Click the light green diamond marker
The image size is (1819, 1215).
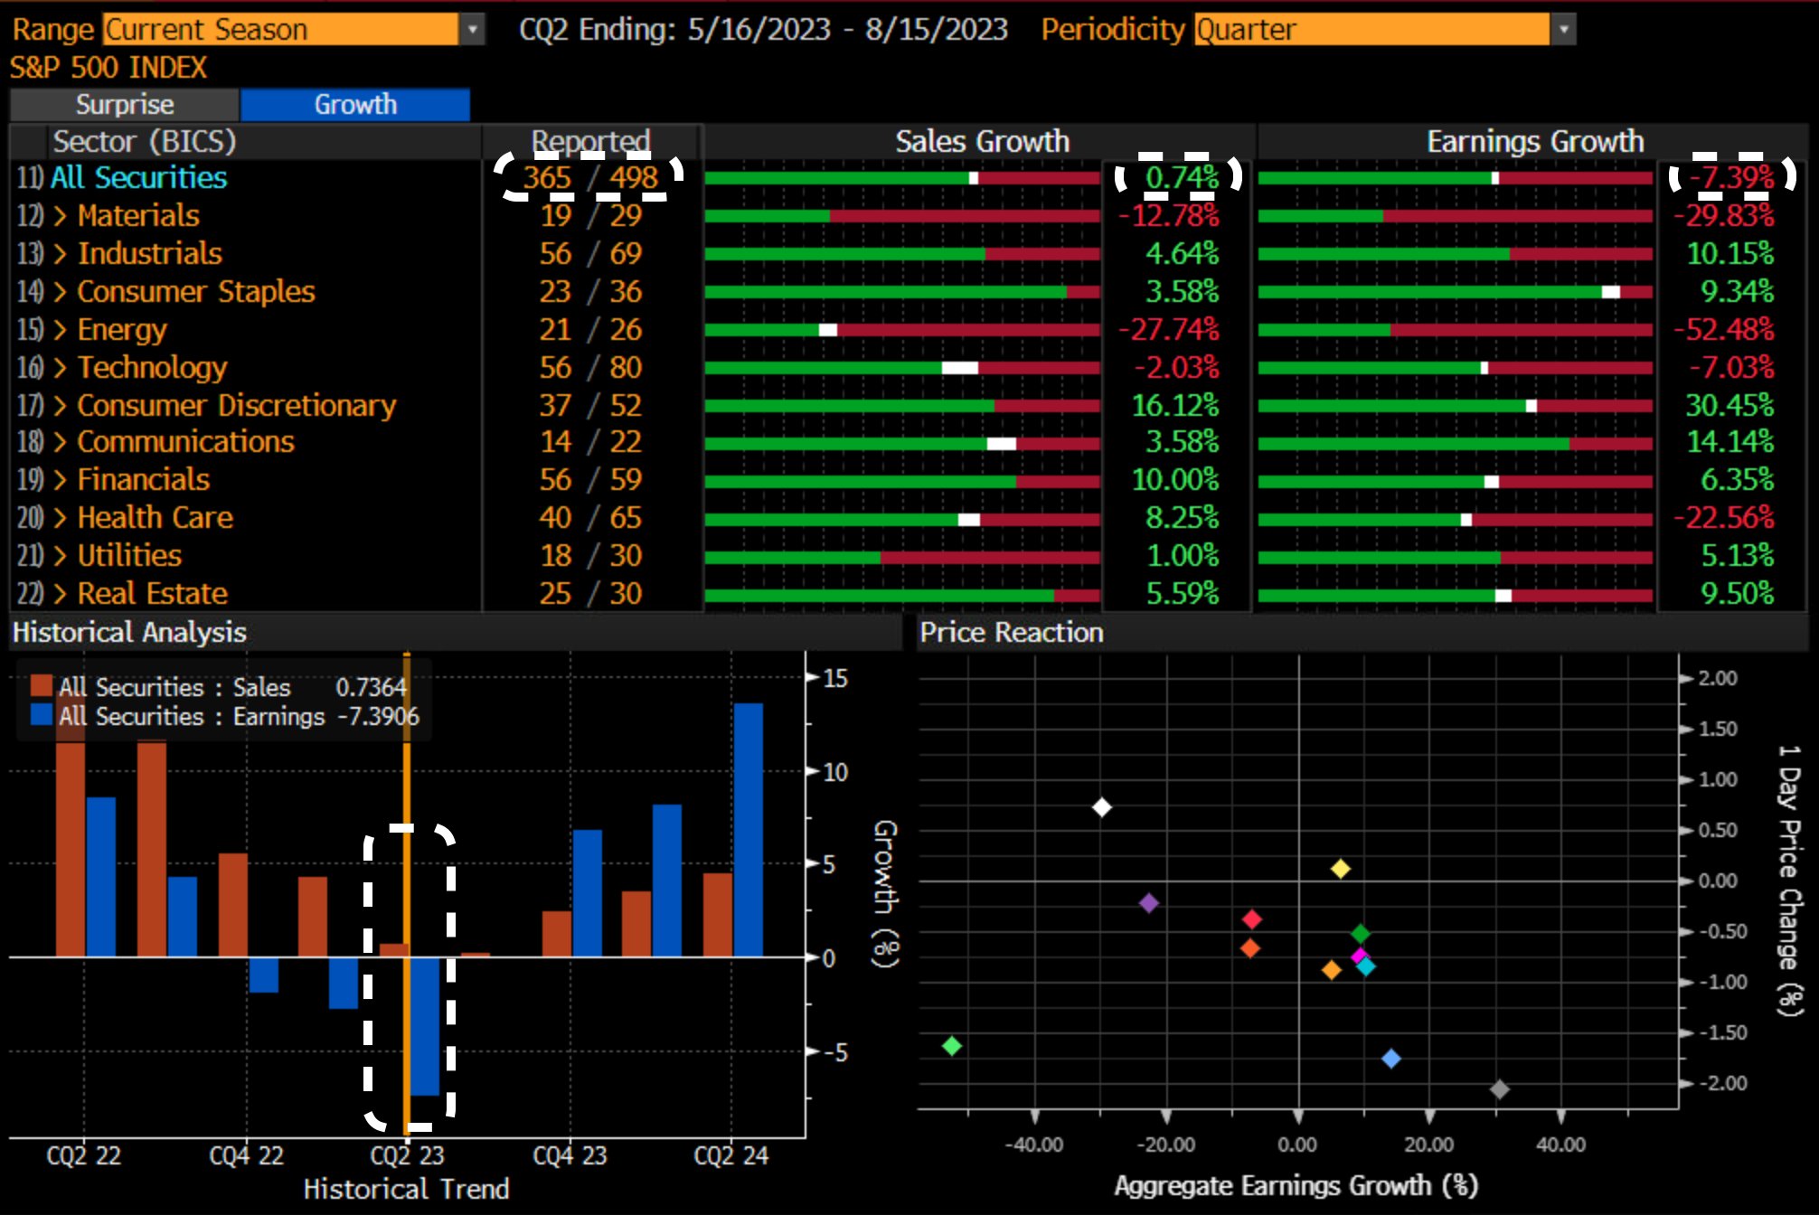pos(952,1046)
